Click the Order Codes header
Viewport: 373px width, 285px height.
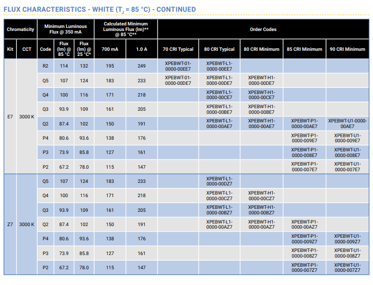pos(263,29)
